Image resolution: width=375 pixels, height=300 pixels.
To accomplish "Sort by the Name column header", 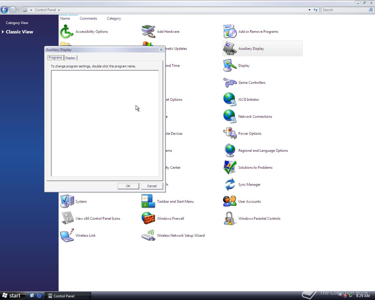I will click(65, 18).
